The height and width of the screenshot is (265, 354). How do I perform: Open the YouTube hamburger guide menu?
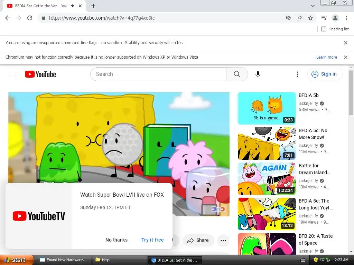12,74
